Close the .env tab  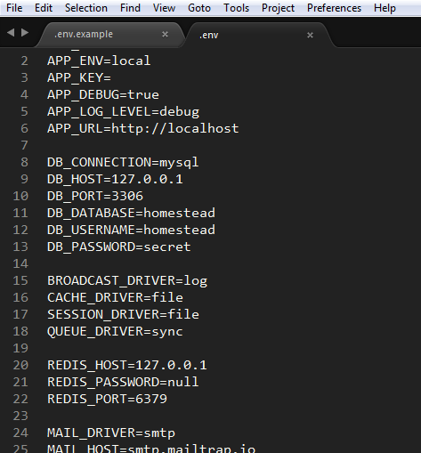tap(310, 36)
